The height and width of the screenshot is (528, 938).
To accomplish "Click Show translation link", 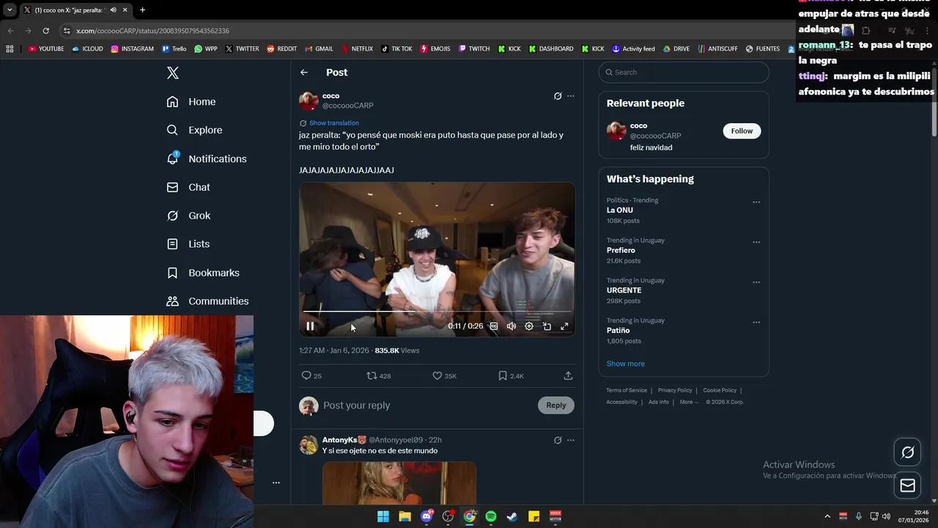I will [334, 123].
